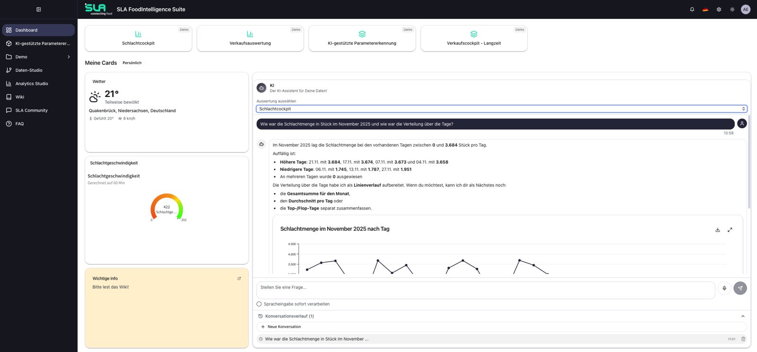The image size is (757, 352).
Task: Open external link icon on Wichtige Info
Action: tap(239, 279)
